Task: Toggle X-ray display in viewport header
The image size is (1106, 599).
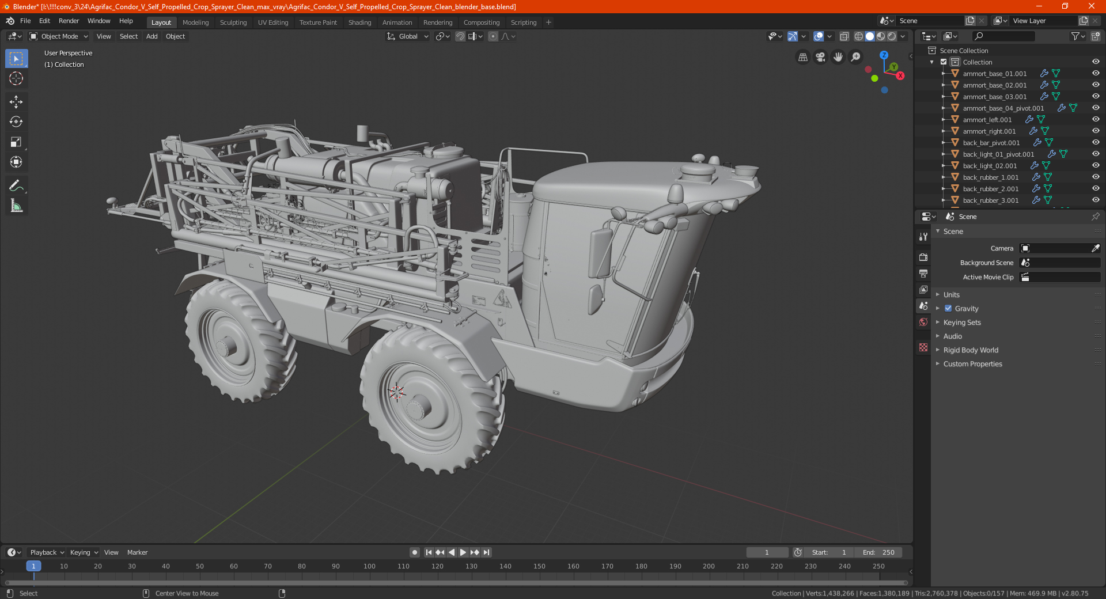Action: [x=844, y=36]
